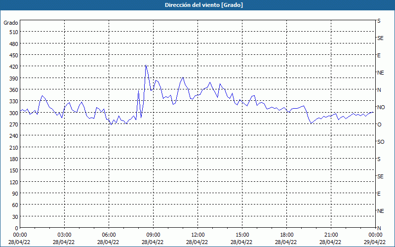Click the wind line's second peak near 11:00
Image resolution: width=395 pixels, height=247 pixels.
(183, 78)
